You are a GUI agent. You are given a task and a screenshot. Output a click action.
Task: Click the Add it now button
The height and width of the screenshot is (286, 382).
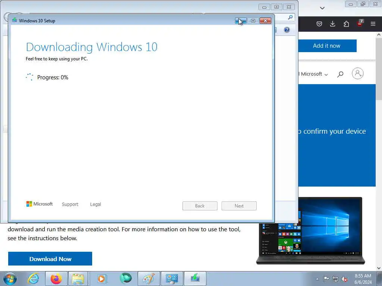[327, 46]
